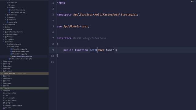Open TestController.php file icon in tree
Screen dimensions: 196x110
9,12
